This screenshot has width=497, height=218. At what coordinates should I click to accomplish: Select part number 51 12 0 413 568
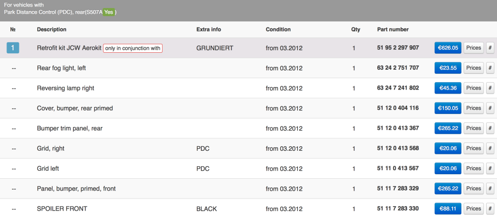398,148
